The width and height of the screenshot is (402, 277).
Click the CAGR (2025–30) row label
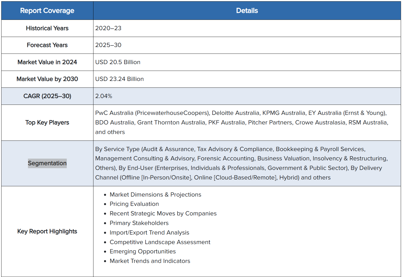[47, 96]
